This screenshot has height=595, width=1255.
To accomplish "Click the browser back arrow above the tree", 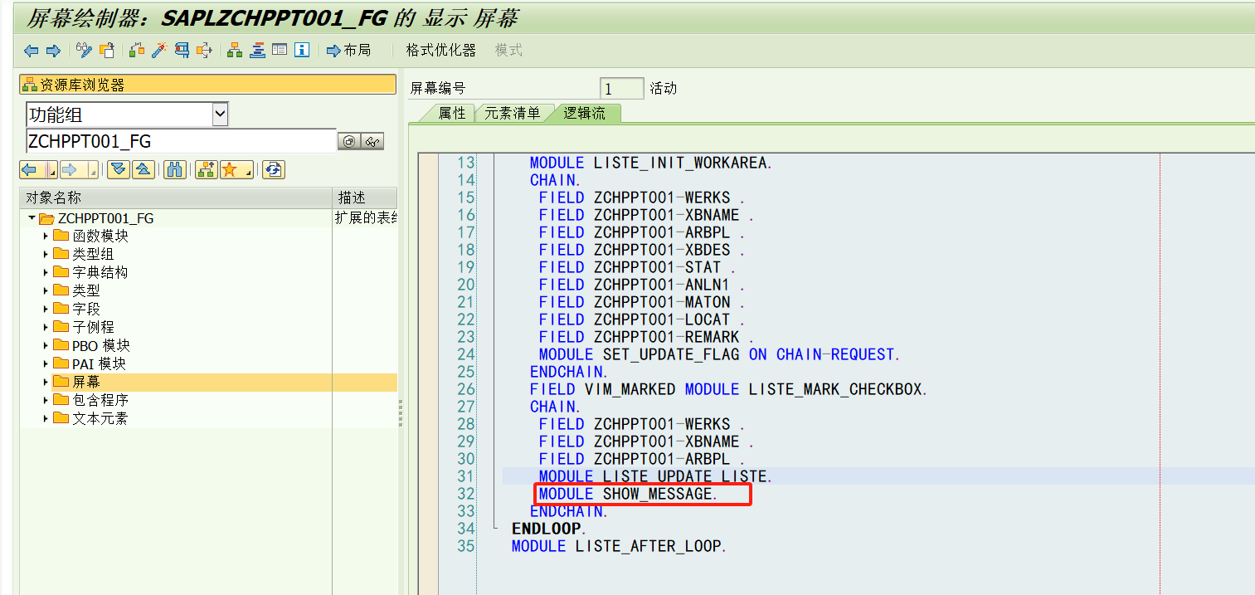I will coord(32,170).
